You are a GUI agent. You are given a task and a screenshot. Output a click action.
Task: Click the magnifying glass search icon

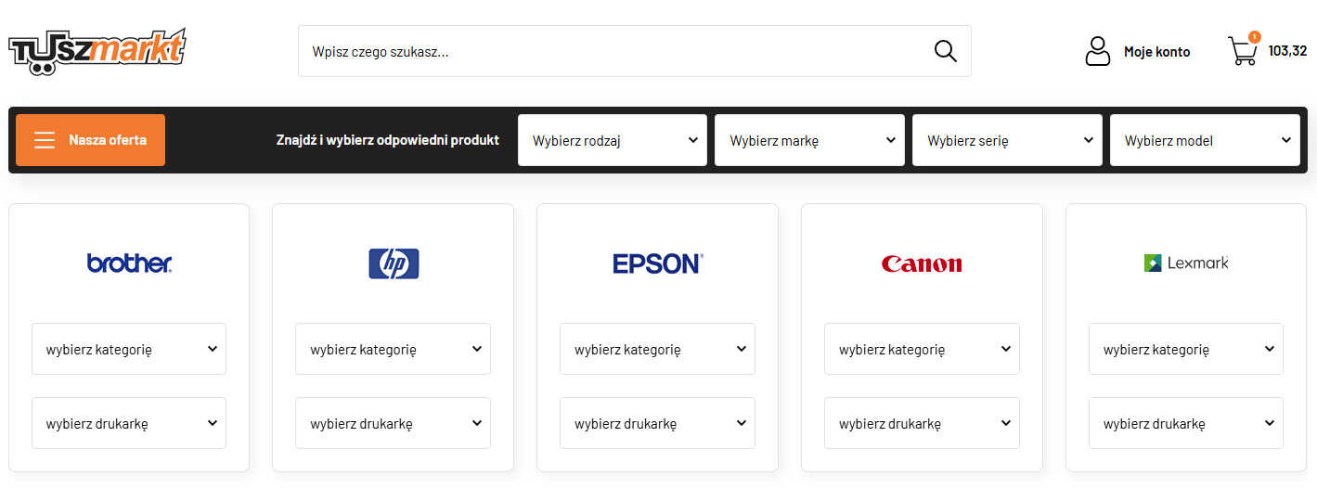pyautogui.click(x=945, y=51)
